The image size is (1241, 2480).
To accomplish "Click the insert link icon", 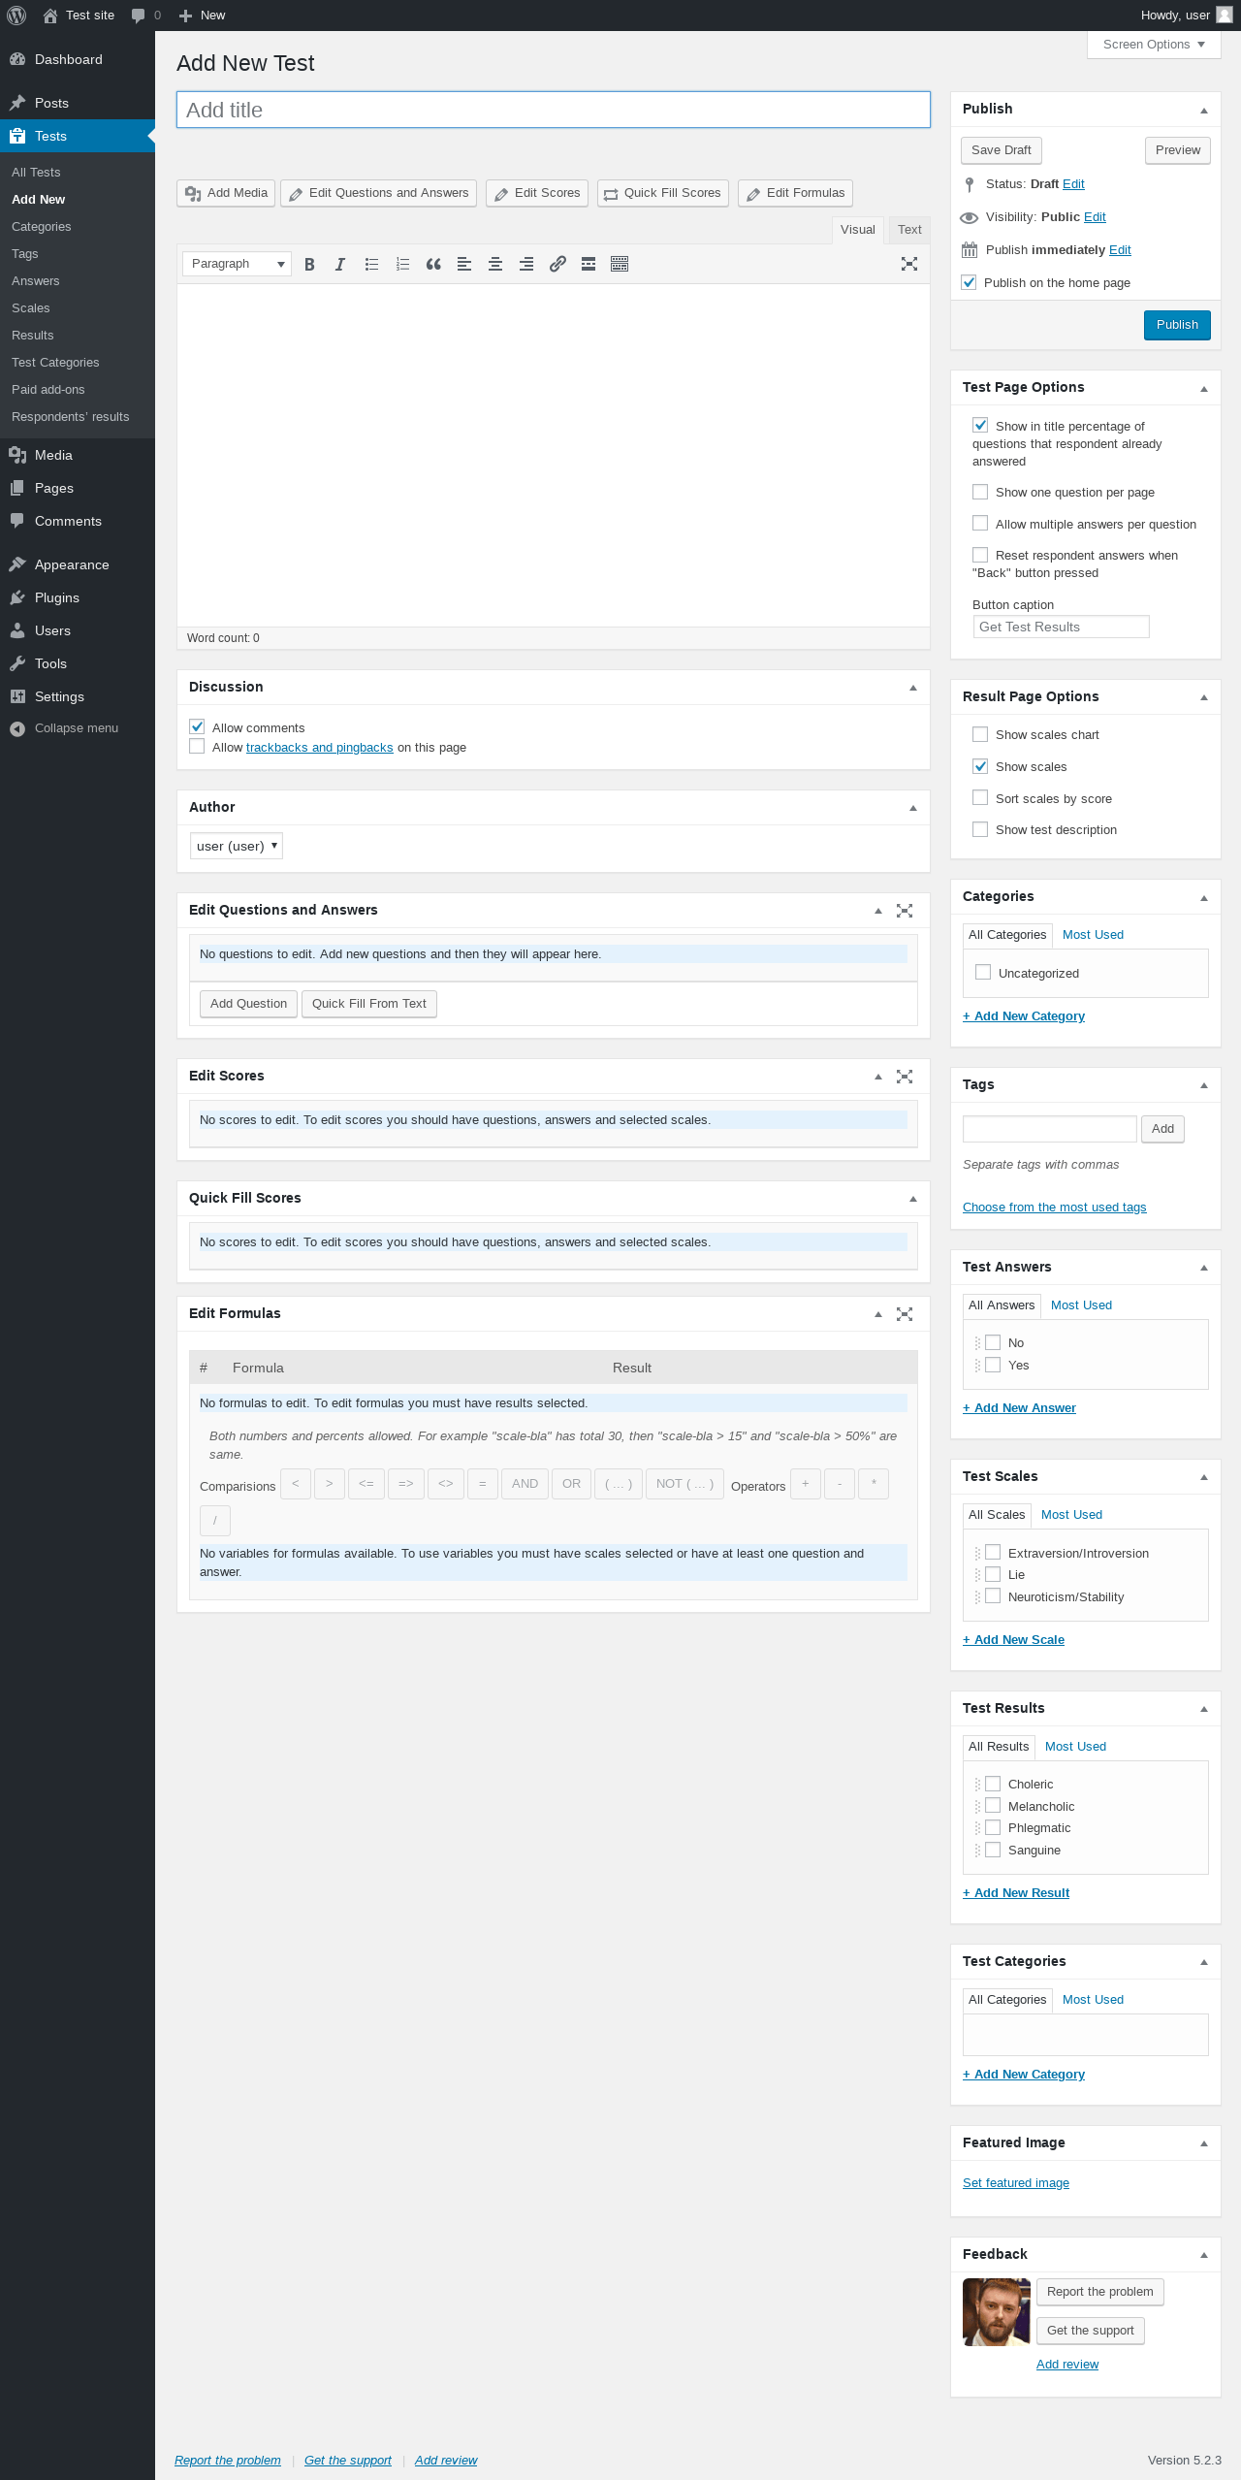I will 557,264.
